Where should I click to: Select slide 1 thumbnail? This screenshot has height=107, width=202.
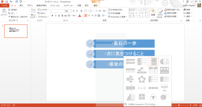(x=16, y=31)
